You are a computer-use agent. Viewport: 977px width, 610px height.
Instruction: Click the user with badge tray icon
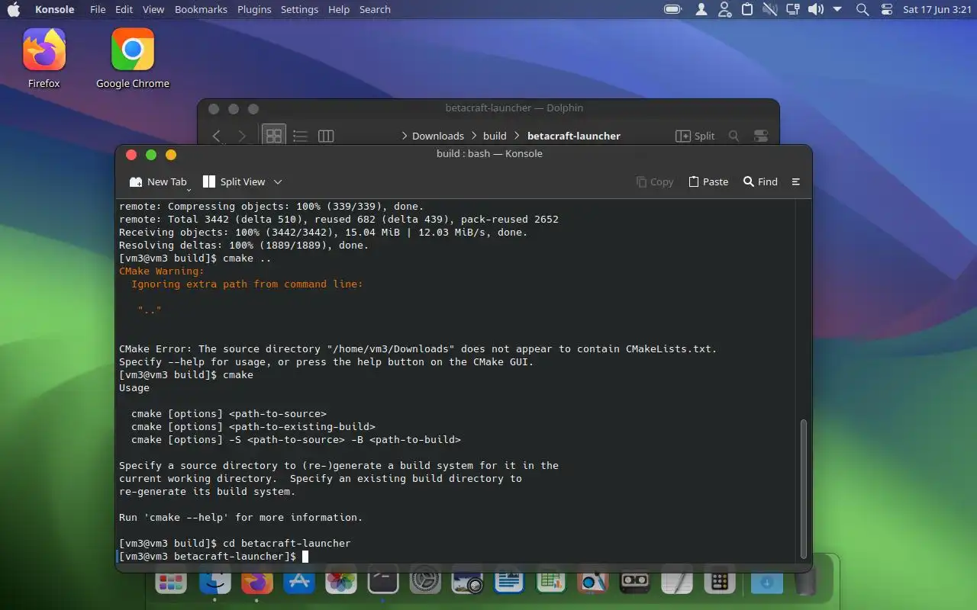724,9
